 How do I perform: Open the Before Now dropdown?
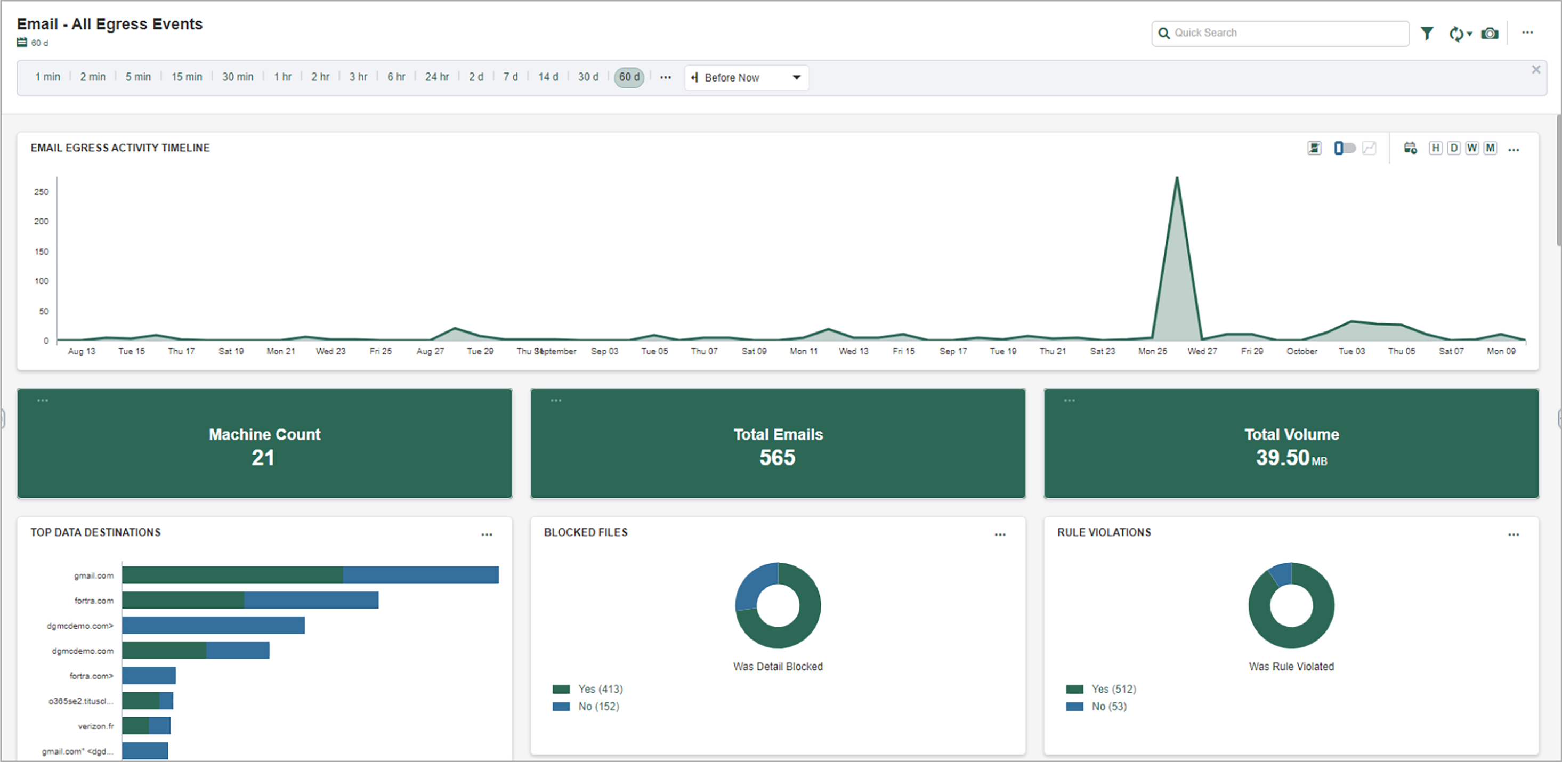click(747, 78)
